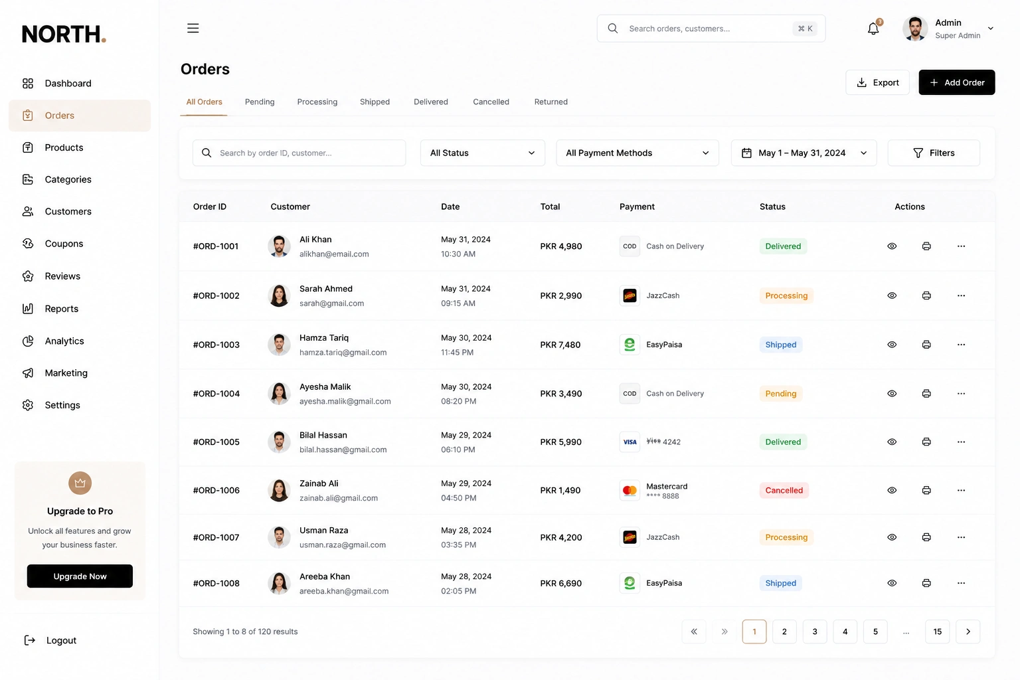The height and width of the screenshot is (680, 1020).
Task: Expand the All Status dropdown
Action: click(x=483, y=153)
